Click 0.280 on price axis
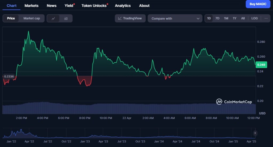The image size is (273, 147). [x=261, y=42]
